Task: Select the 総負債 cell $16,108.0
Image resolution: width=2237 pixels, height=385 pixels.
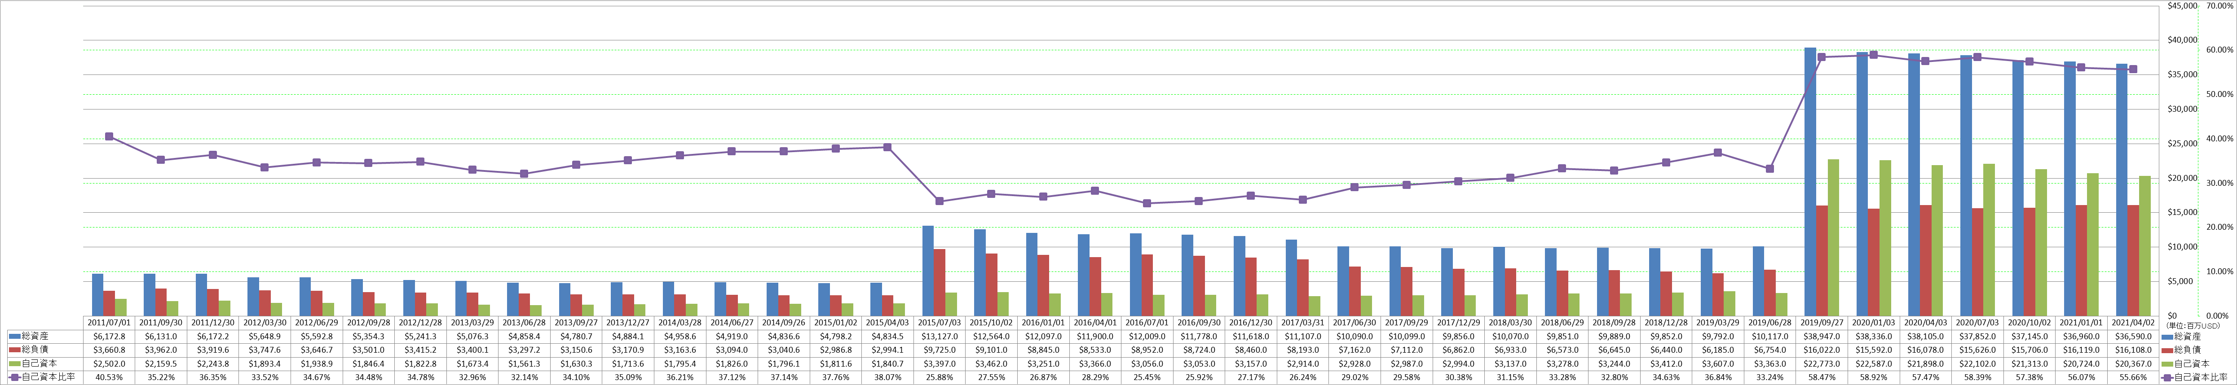Action: point(2134,350)
